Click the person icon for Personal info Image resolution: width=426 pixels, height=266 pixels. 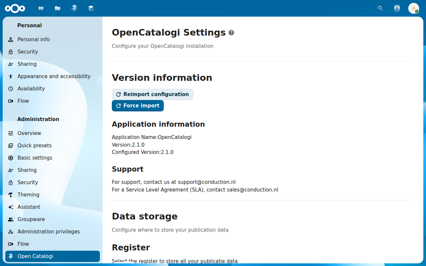(11, 40)
